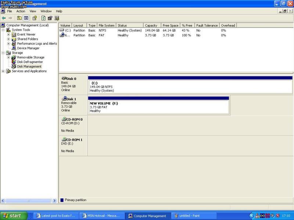294x220 pixels.
Task: Click the Disk 1 removable drive icon
Action: tap(64, 99)
